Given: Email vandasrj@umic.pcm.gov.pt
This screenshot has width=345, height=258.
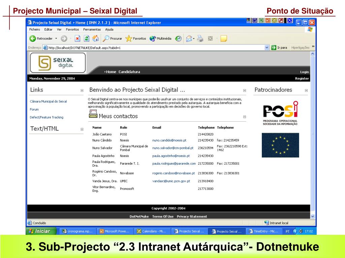Looking at the screenshot, I should [171, 181].
